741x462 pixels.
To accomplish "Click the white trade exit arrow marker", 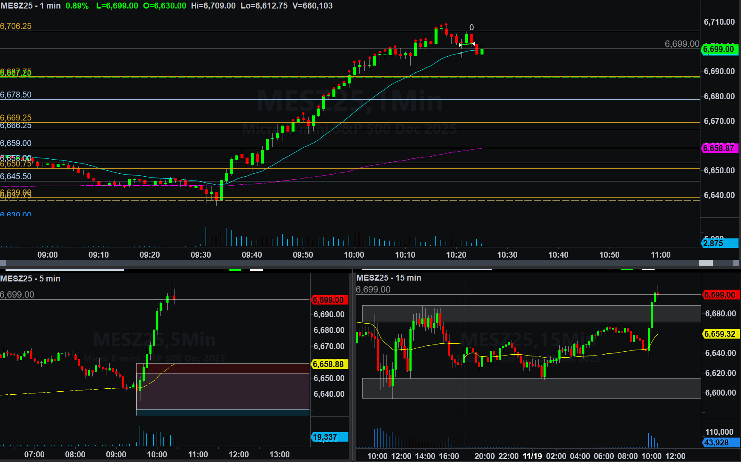I will pos(473,44).
